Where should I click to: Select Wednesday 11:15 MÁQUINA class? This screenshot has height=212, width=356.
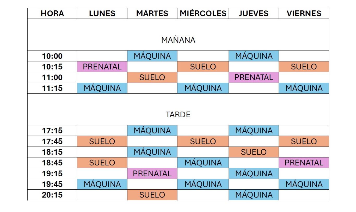pos(203,88)
